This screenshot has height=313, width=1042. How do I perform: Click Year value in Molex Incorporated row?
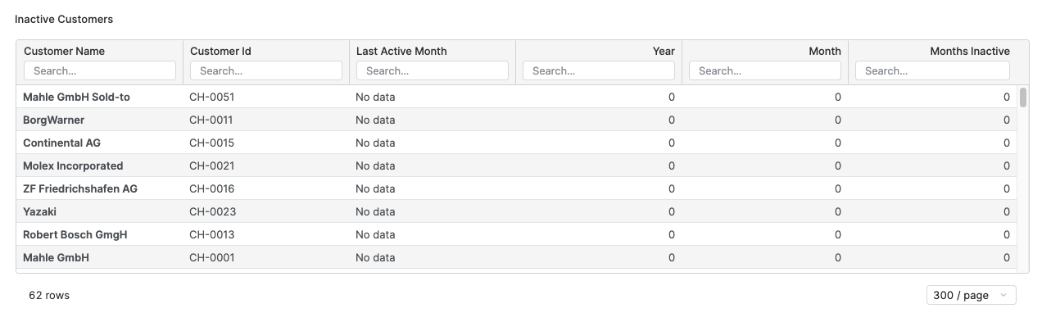click(x=672, y=166)
